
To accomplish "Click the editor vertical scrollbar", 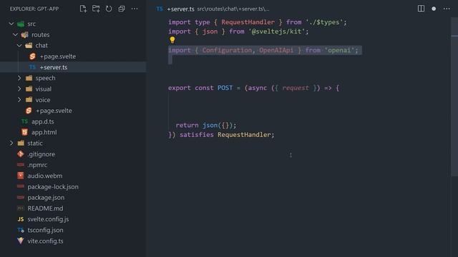I will click(454, 96).
